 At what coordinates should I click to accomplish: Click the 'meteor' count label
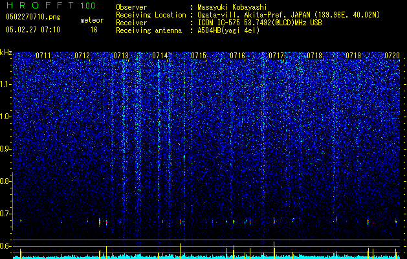coord(92,20)
